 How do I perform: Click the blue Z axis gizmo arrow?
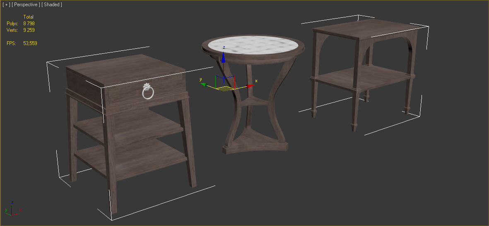point(223,57)
